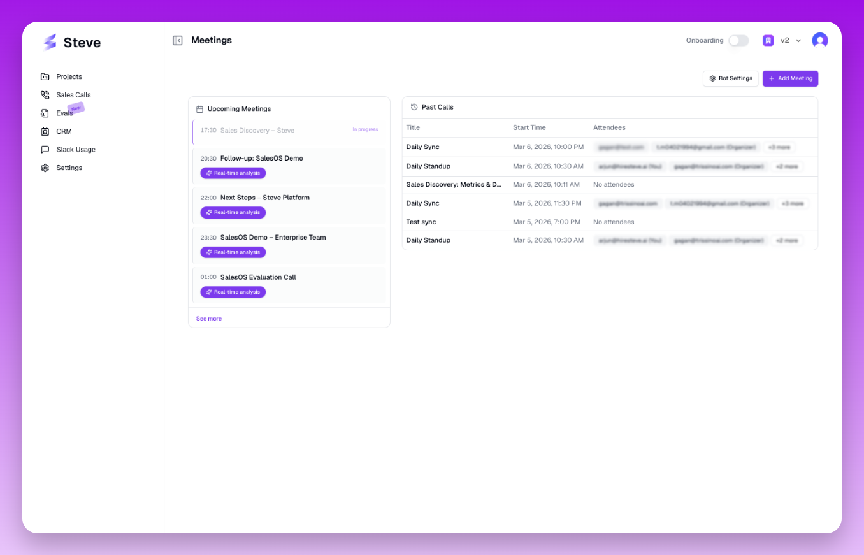Click the See more link
The height and width of the screenshot is (555, 864).
pos(209,319)
